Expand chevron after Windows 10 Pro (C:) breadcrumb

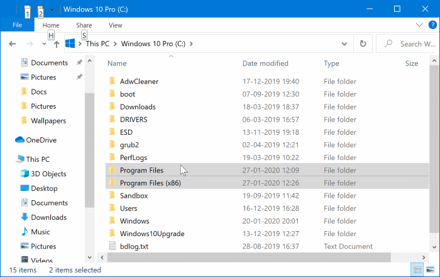point(191,44)
